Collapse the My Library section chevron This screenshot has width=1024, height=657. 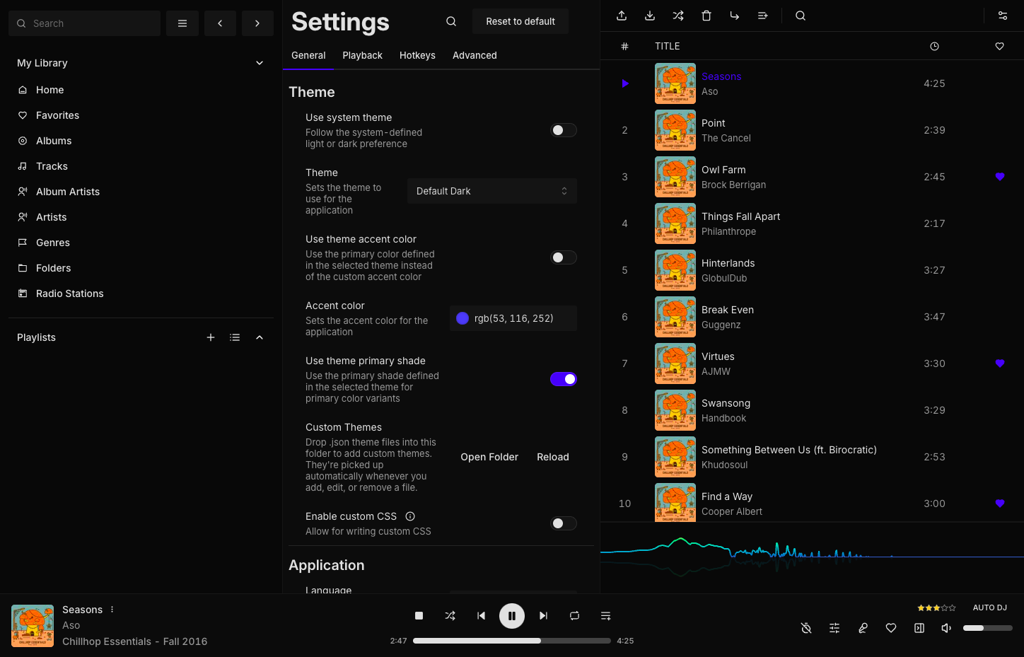pyautogui.click(x=260, y=63)
